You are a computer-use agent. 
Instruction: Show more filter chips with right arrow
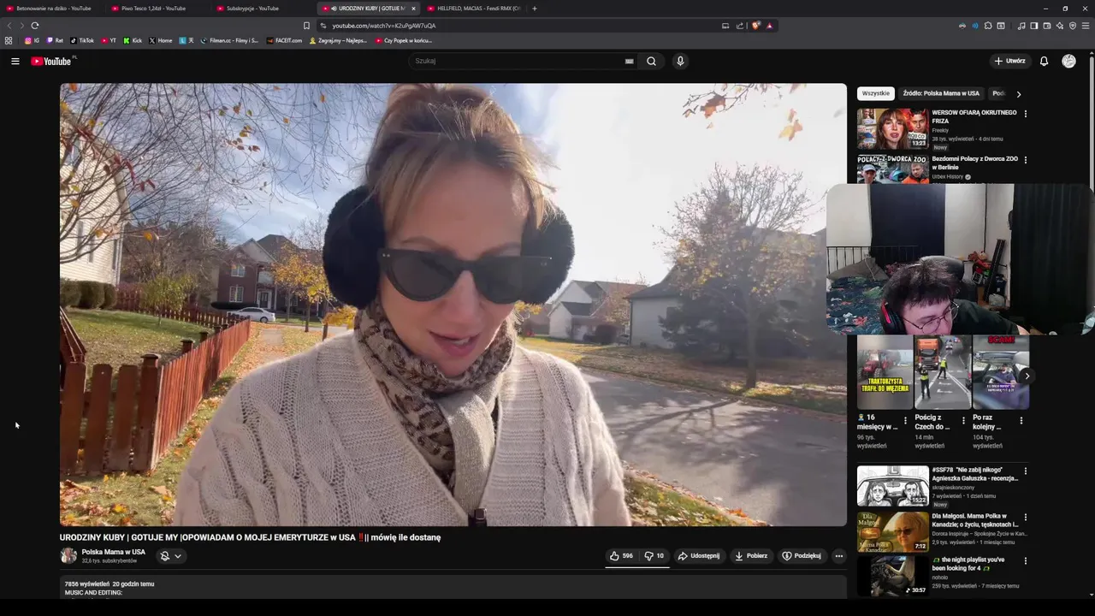[x=1018, y=93]
